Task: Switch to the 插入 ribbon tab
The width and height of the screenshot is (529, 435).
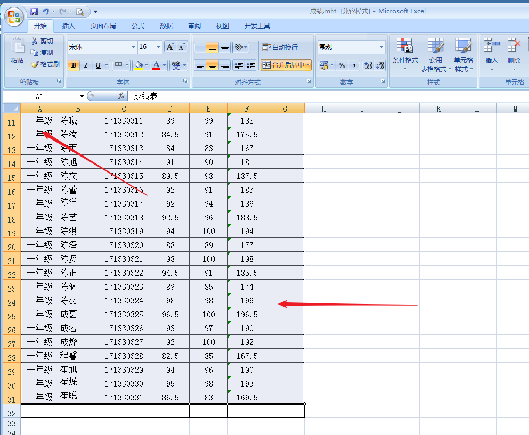Action: pos(69,26)
